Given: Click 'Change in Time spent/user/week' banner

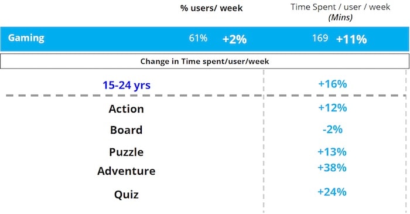Looking at the screenshot, I should (x=205, y=61).
